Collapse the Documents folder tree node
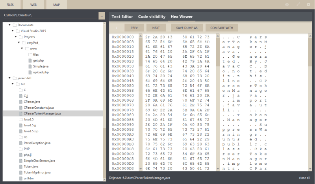This screenshot has width=315, height=184. coord(9,25)
